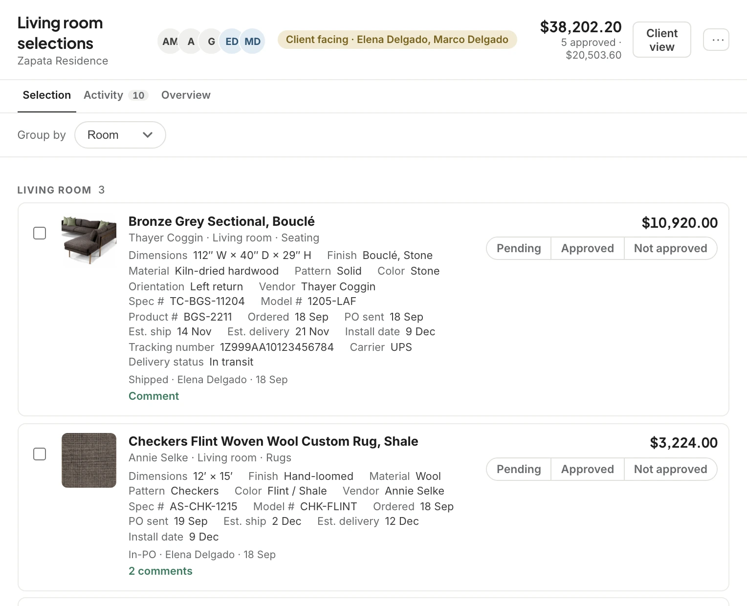Click the $38,202.20 total amount
The height and width of the screenshot is (606, 747).
pyautogui.click(x=581, y=27)
